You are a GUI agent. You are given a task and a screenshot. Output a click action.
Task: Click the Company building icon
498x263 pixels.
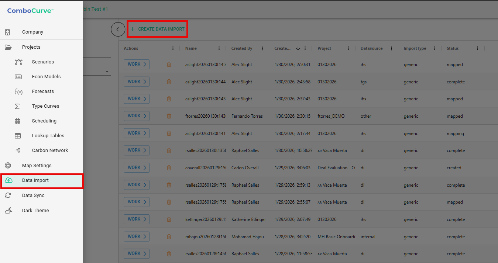[7, 32]
